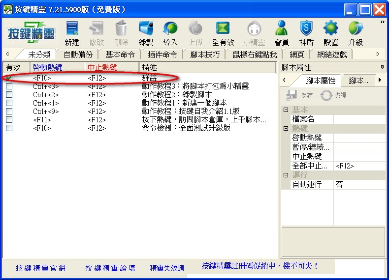Viewport: 389px width, 280px height.
Task: Click the 暫停/繼續 property row
Action: coord(338,147)
